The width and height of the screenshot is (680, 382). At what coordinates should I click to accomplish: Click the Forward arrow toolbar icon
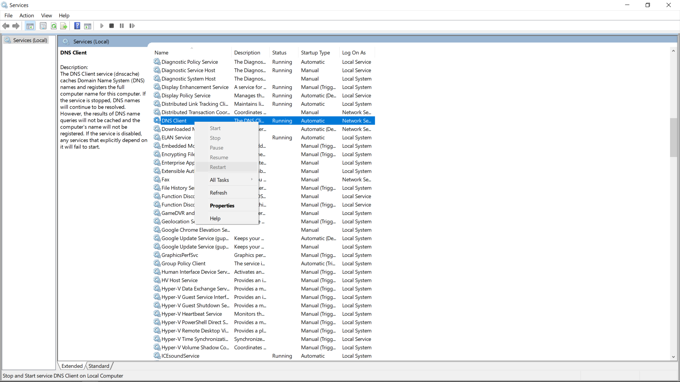[16, 26]
